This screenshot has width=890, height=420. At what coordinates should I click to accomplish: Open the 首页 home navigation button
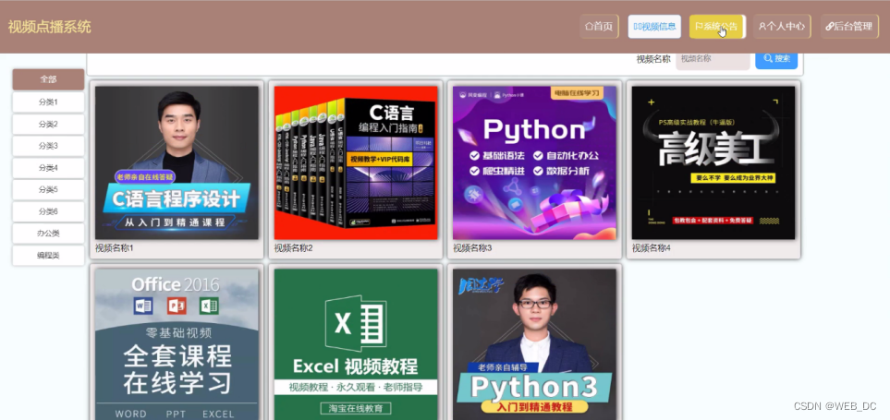600,27
